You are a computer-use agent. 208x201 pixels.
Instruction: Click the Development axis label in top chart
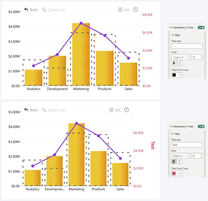(x=57, y=89)
